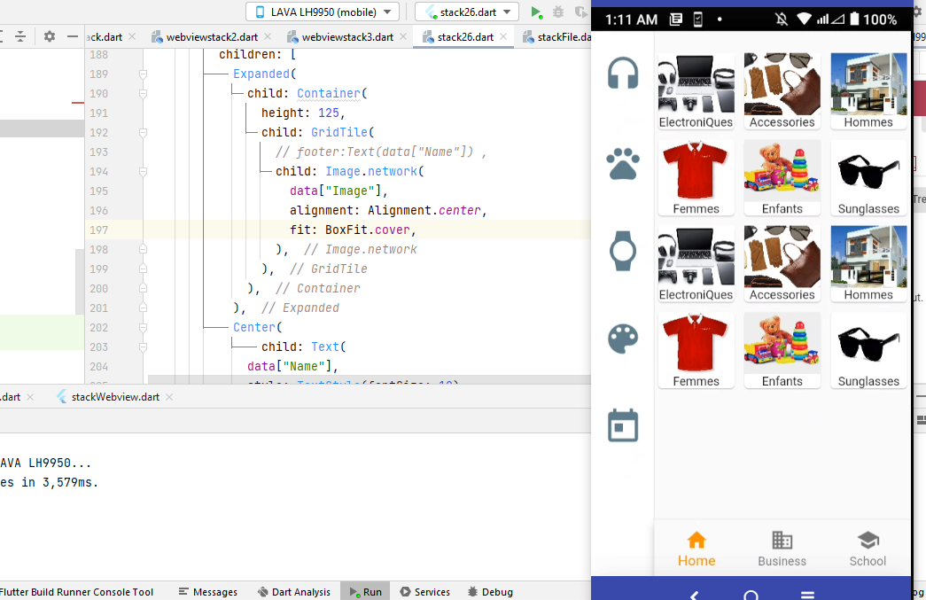Open the first Enfants toys tile
926x600 pixels.
[782, 178]
